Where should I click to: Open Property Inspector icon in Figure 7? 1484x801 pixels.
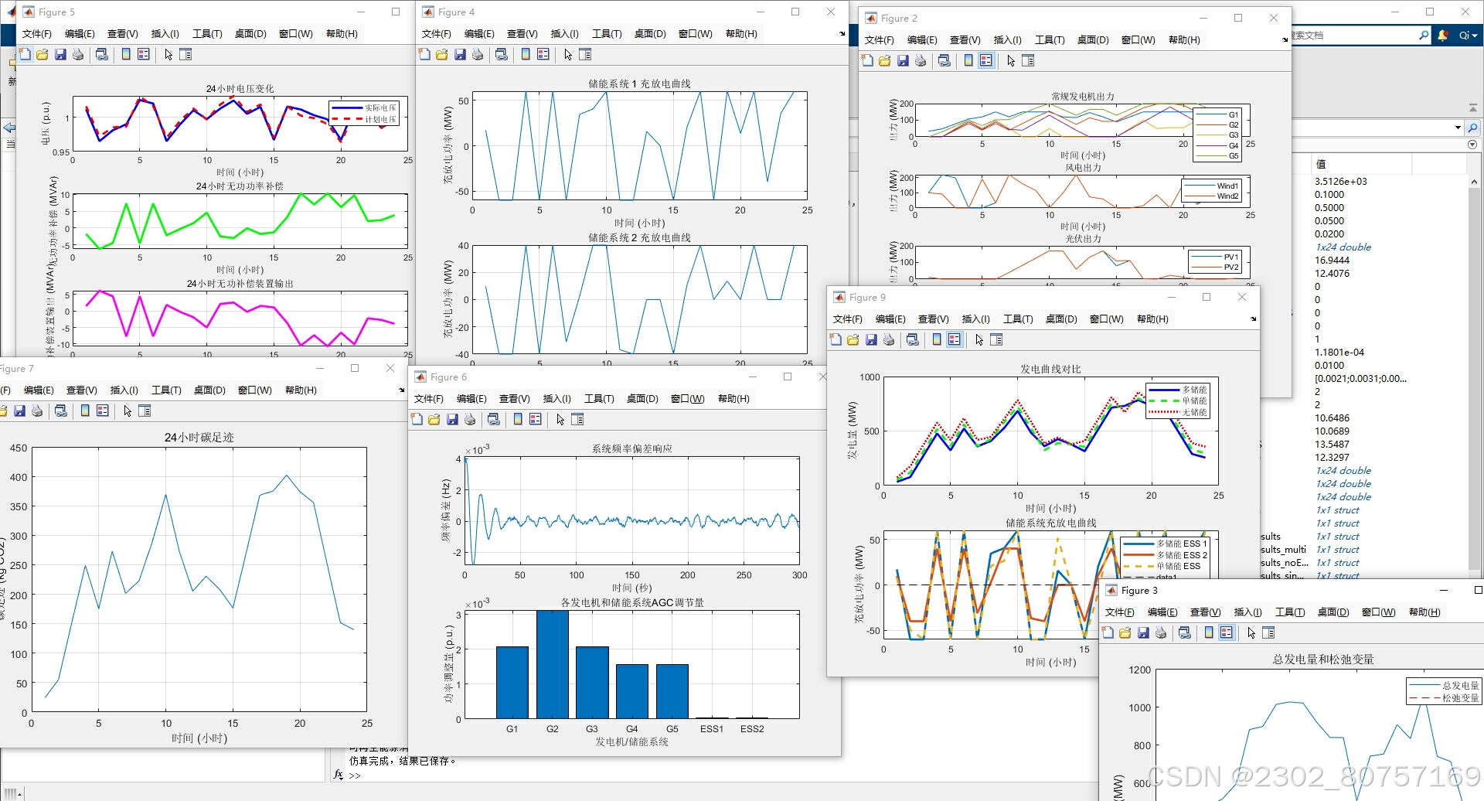pyautogui.click(x=145, y=411)
